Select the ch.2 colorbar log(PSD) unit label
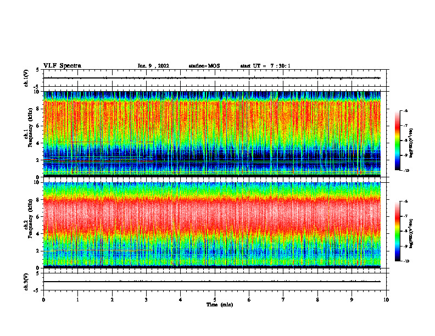This screenshot has width=435, height=336. pos(411,234)
